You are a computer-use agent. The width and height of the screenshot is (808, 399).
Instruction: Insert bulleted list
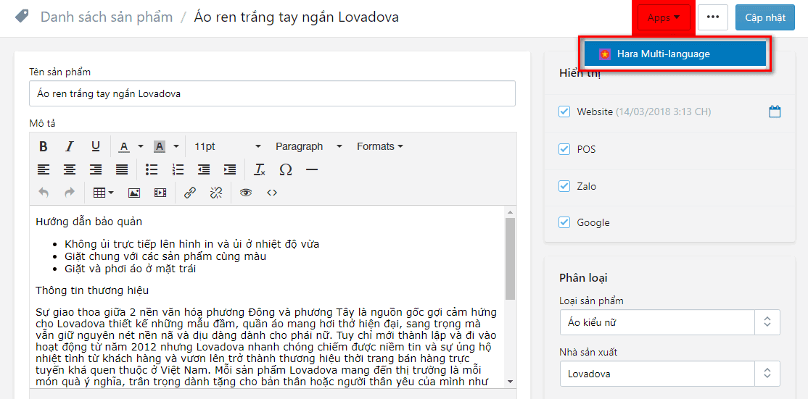tap(151, 169)
